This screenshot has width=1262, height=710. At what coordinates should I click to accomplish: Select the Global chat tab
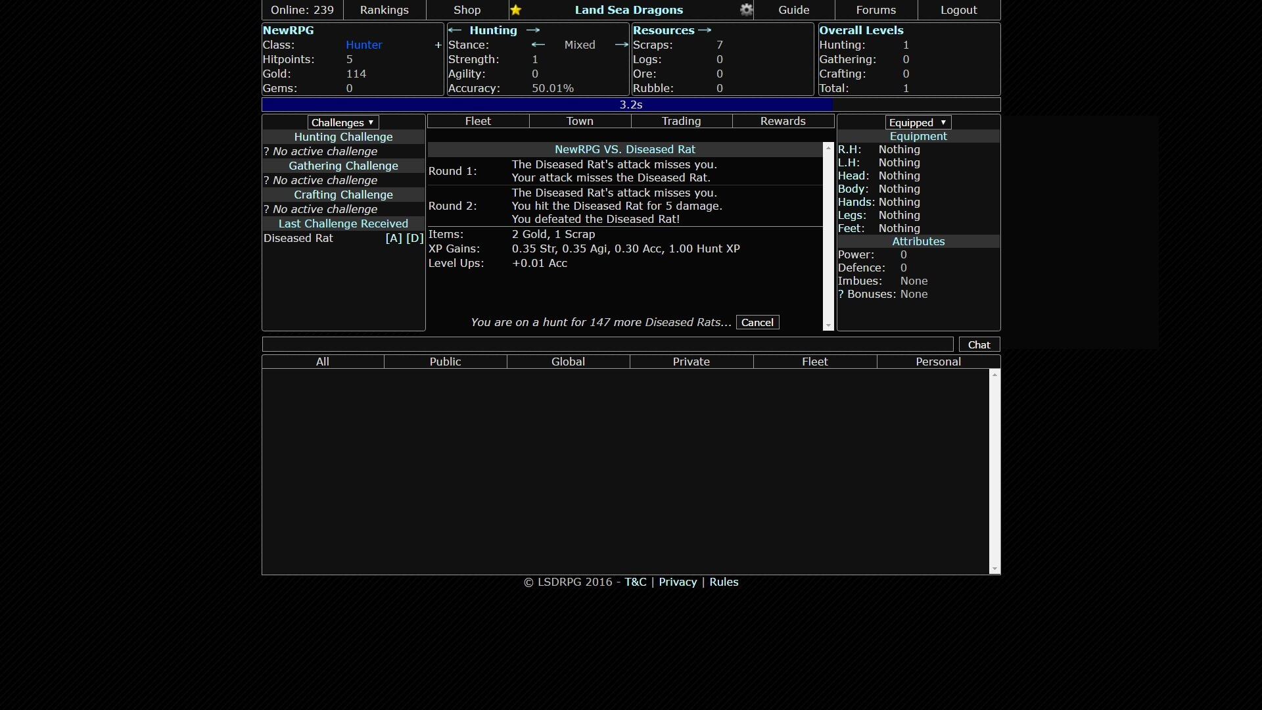[x=568, y=362]
